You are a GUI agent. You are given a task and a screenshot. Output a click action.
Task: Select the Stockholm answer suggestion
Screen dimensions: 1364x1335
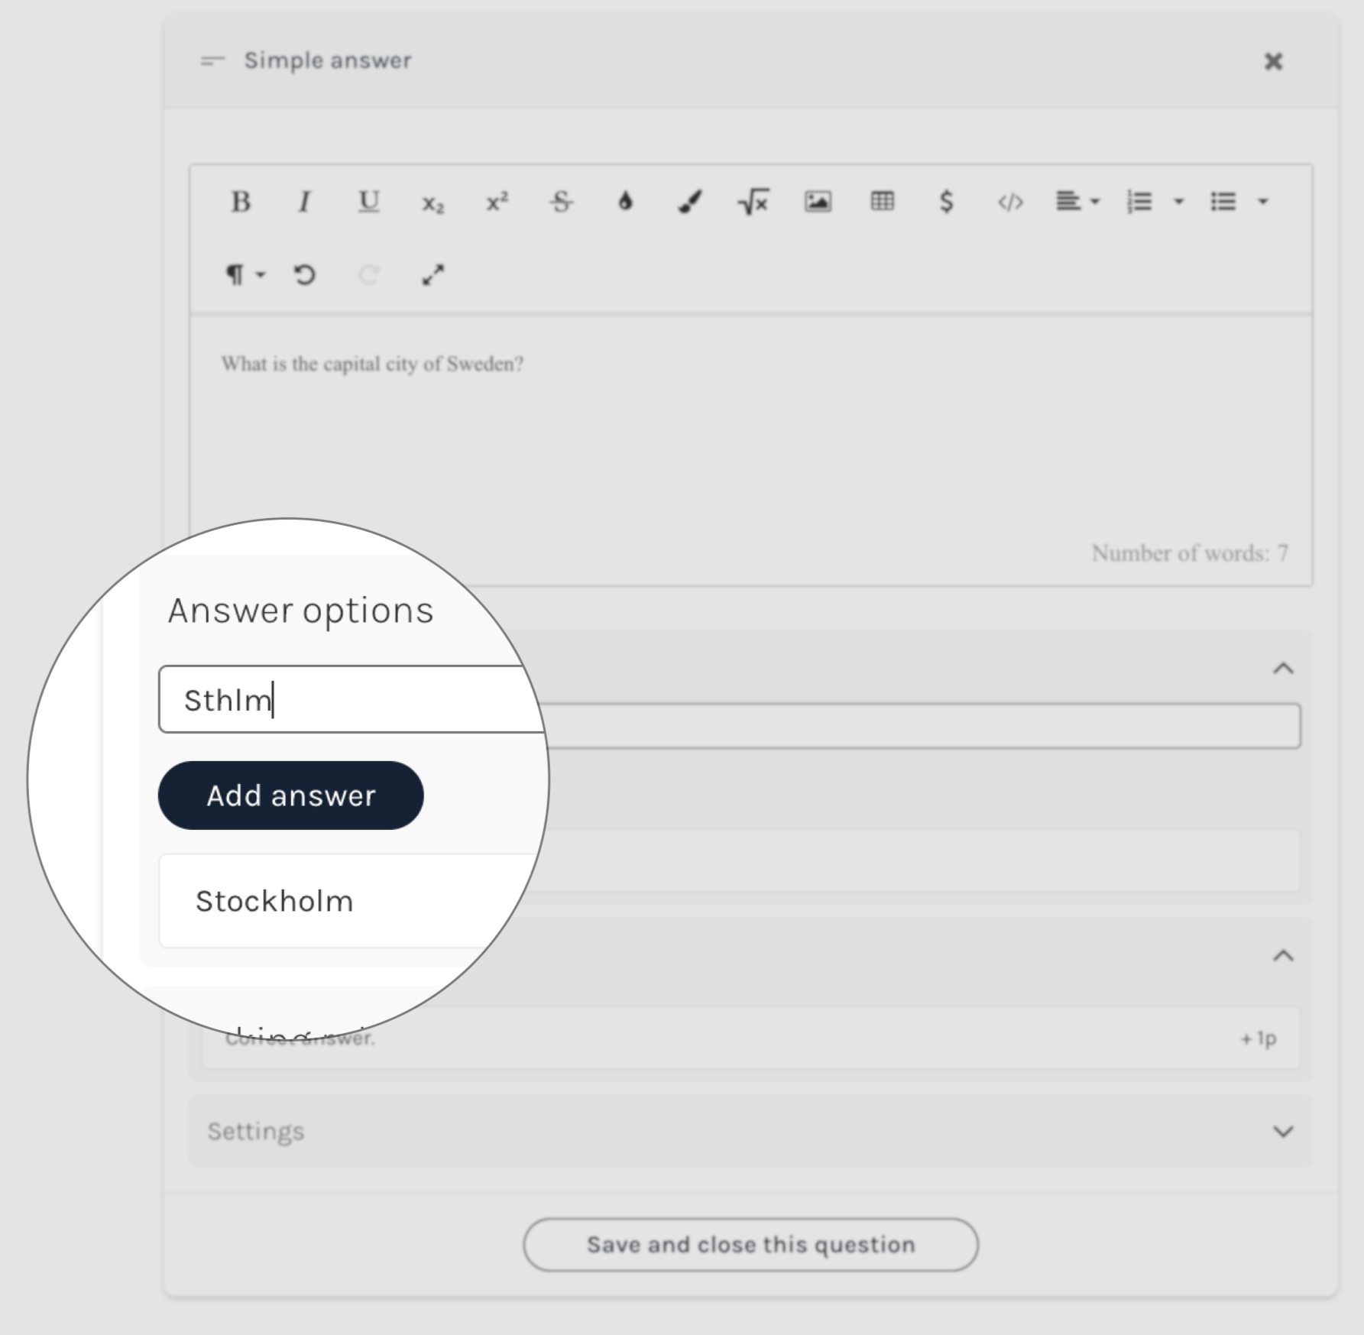click(x=275, y=902)
